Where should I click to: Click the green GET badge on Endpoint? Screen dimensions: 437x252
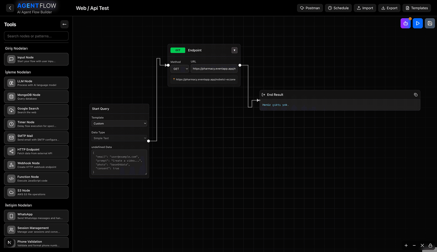(178, 50)
